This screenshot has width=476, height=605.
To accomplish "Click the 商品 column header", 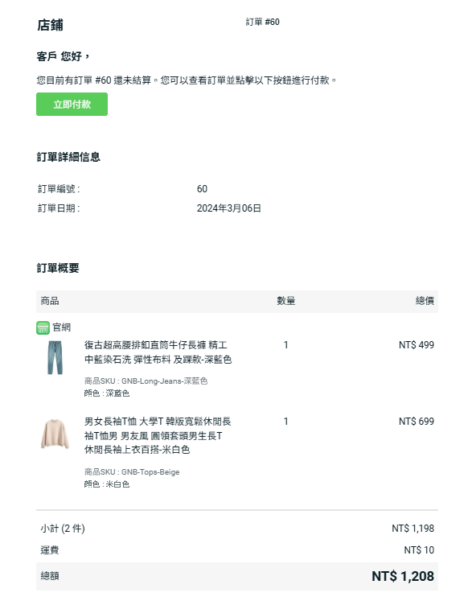I will 50,301.
